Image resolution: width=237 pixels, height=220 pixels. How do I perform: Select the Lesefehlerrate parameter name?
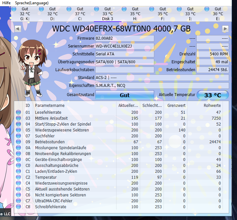48,112
